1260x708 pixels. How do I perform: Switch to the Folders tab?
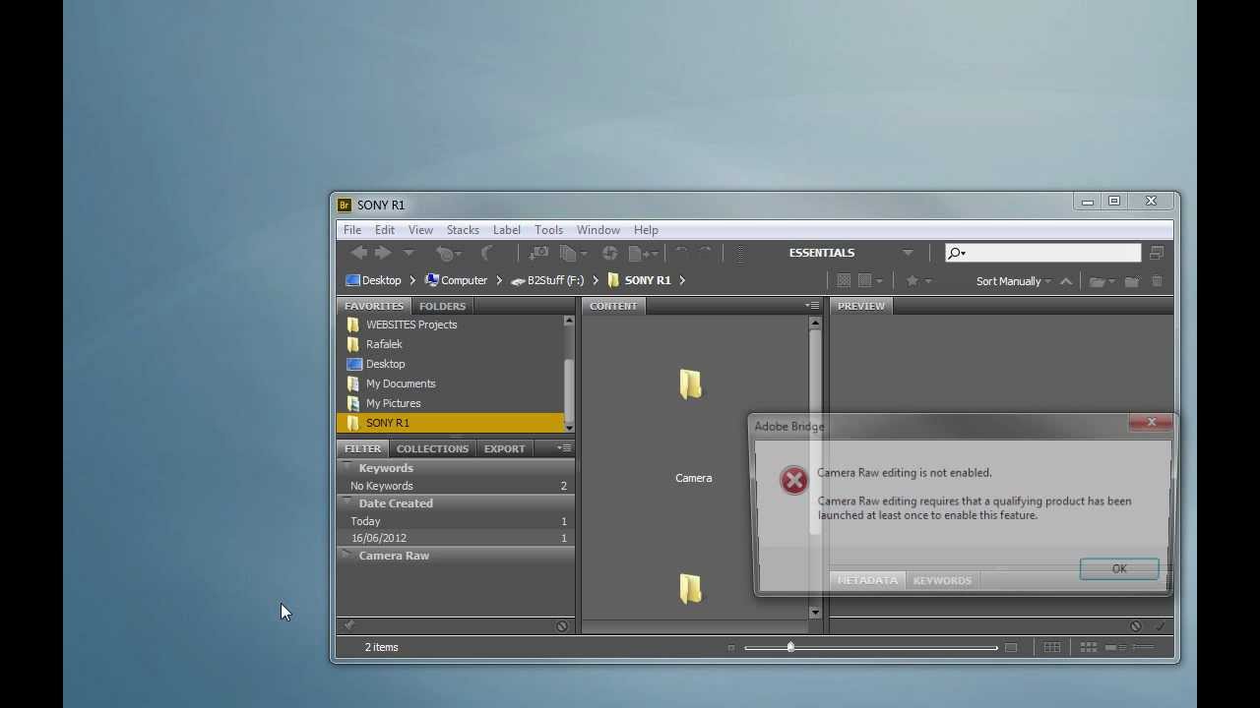[442, 306]
